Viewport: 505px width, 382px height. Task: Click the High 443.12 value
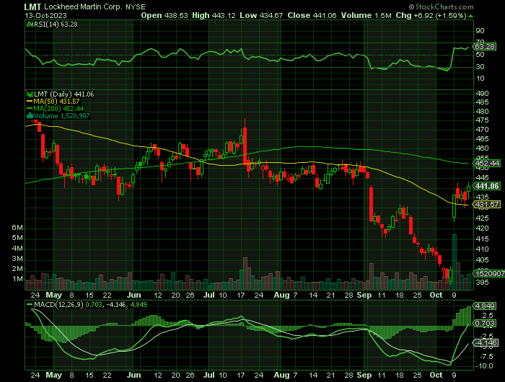coord(214,15)
